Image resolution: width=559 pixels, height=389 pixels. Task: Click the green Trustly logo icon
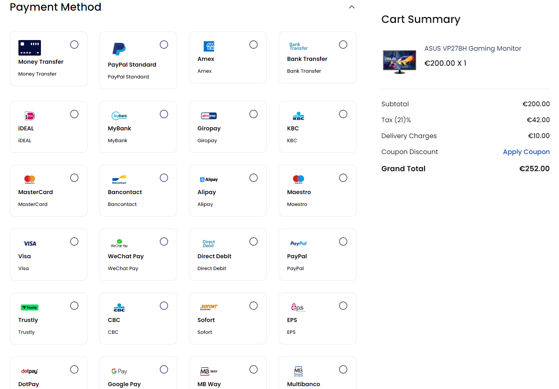coord(30,307)
